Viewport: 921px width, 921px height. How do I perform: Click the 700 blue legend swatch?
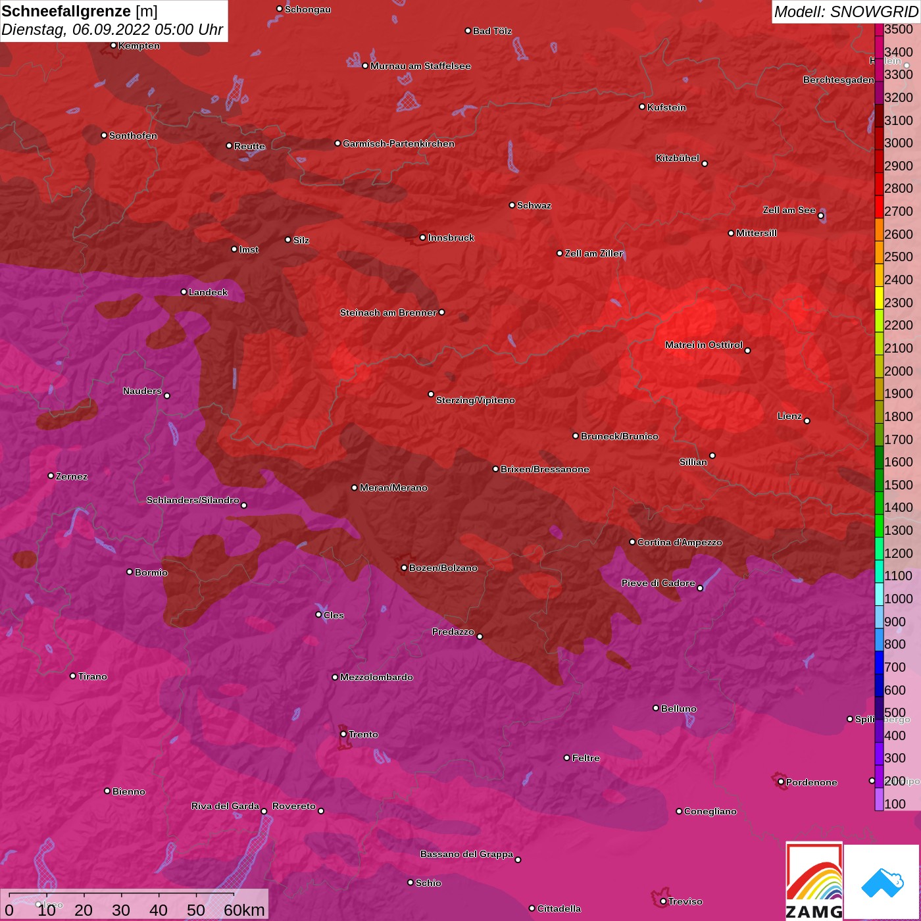879,662
